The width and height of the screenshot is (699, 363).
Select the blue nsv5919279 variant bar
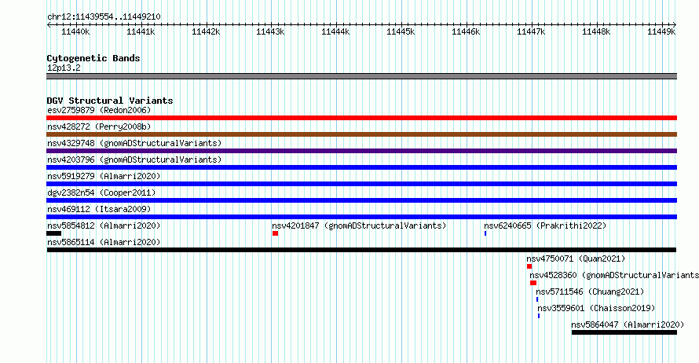point(361,184)
